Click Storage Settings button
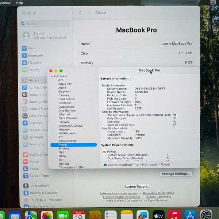This screenshot has width=219, height=219. [x=176, y=174]
